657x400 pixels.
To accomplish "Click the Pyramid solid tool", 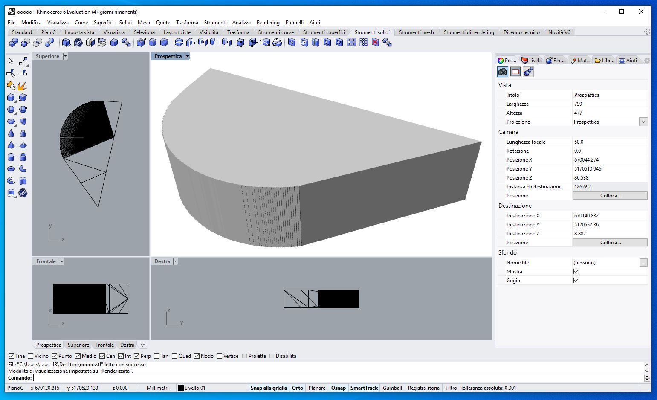I will [x=11, y=145].
